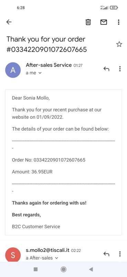127x277 pixels.
Task: Open recent apps with square navigation button
Action: [36, 269]
